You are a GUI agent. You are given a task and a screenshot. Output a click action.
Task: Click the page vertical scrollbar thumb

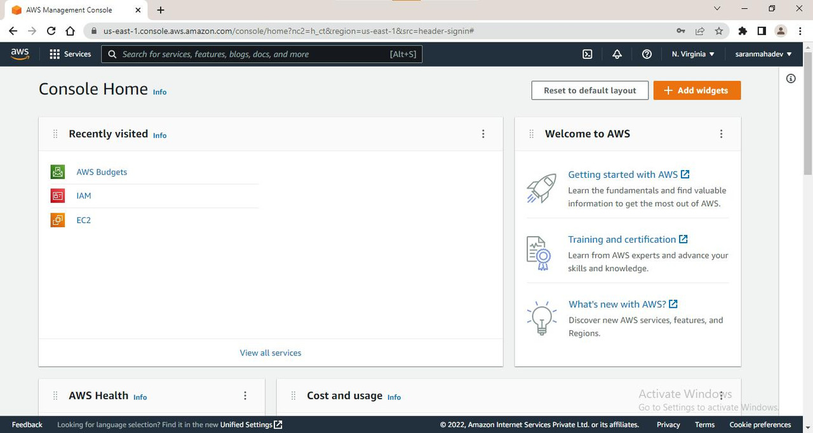[808, 113]
